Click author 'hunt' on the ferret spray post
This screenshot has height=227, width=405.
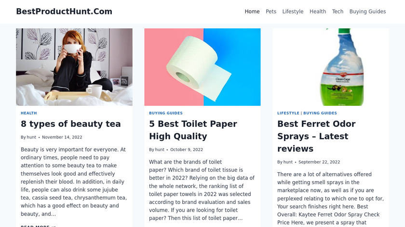pyautogui.click(x=288, y=162)
